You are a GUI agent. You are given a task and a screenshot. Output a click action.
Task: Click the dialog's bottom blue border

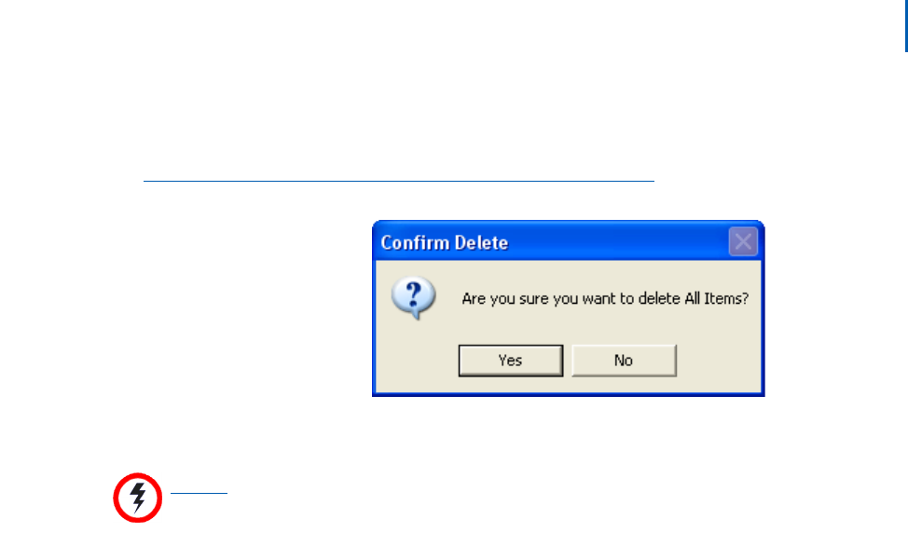click(x=568, y=394)
